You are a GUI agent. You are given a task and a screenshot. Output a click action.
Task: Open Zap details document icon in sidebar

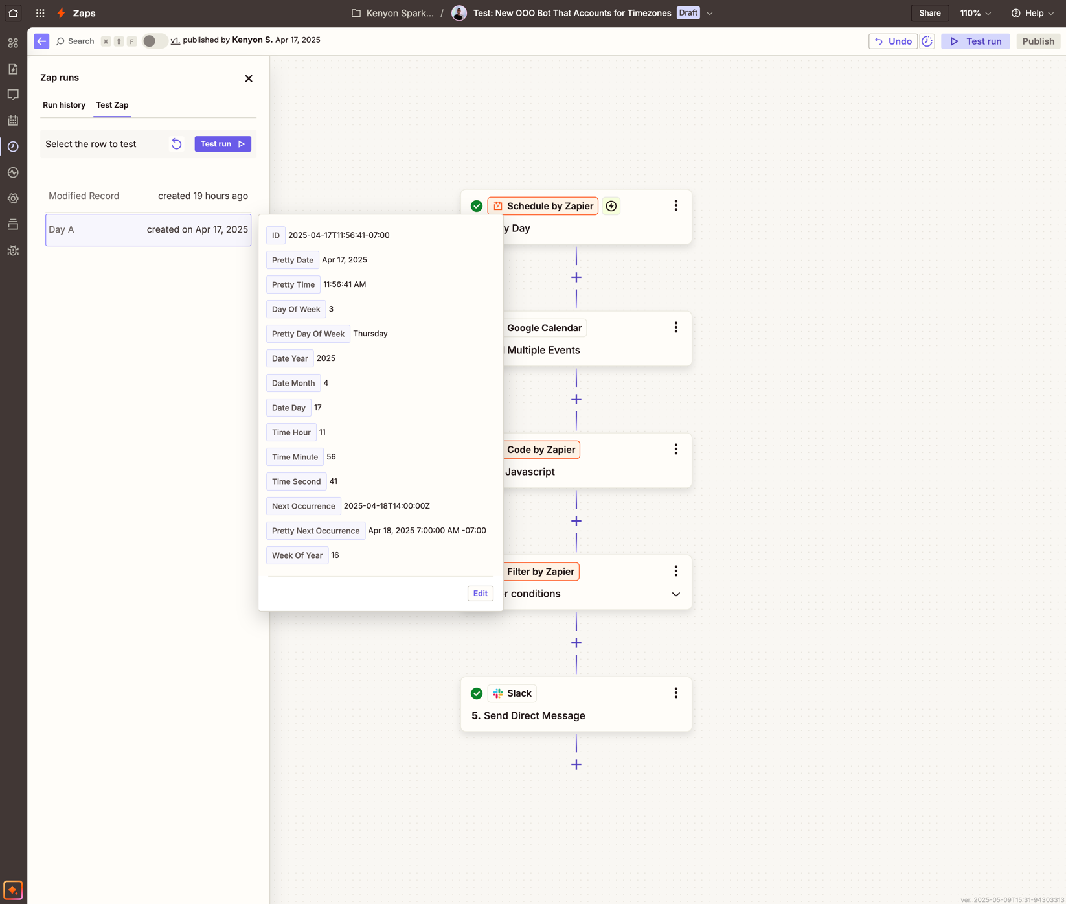point(13,69)
